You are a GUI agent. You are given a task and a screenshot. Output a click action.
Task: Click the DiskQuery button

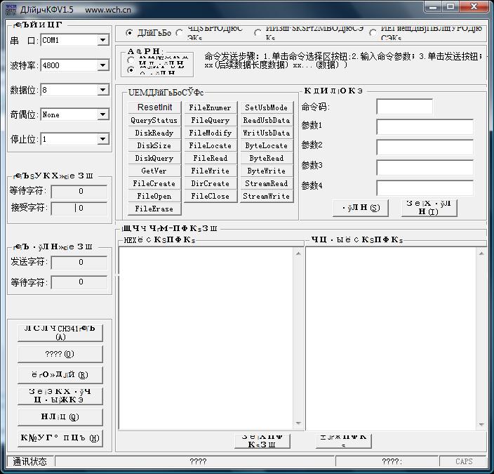point(154,158)
